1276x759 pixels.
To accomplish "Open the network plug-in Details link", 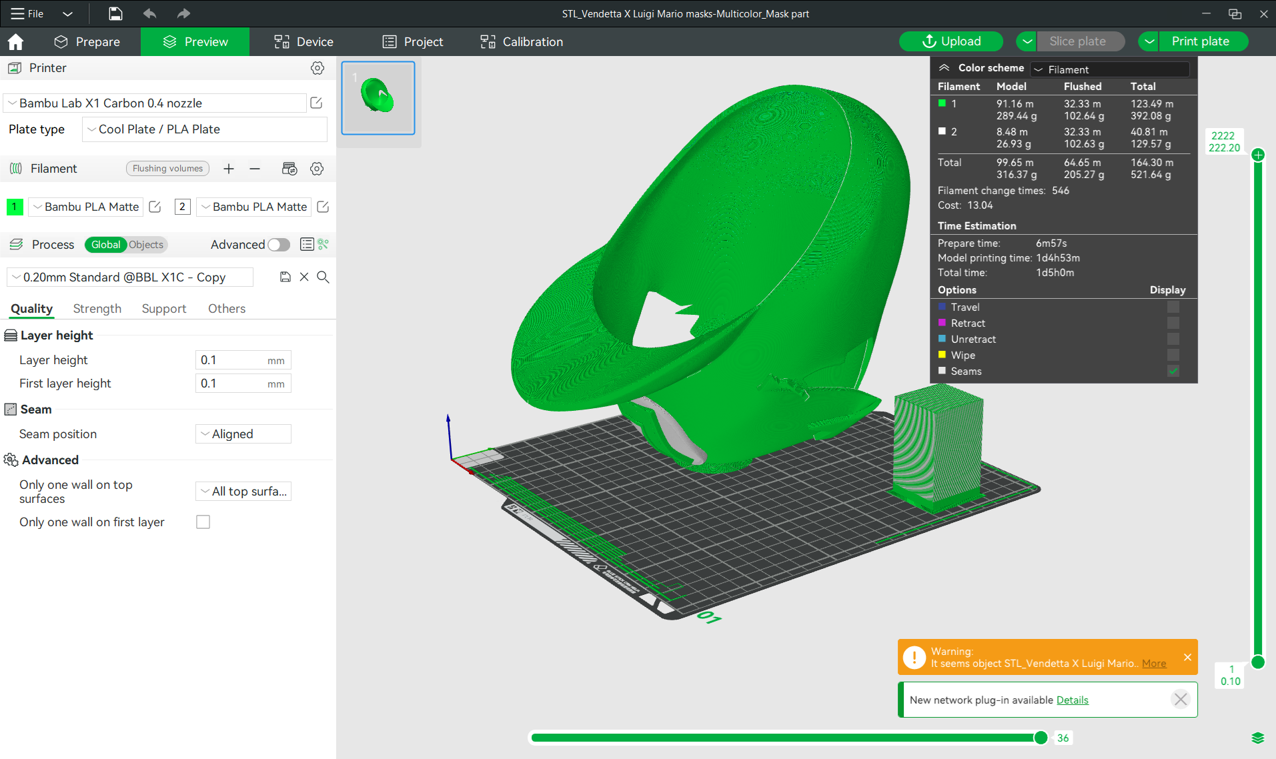I will (x=1072, y=700).
